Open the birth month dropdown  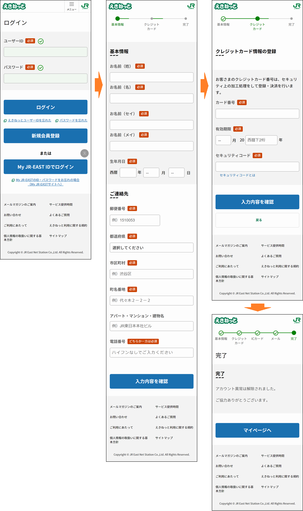click(x=151, y=173)
